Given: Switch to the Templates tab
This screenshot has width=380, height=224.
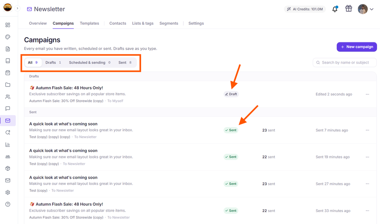Looking at the screenshot, I should tap(89, 23).
